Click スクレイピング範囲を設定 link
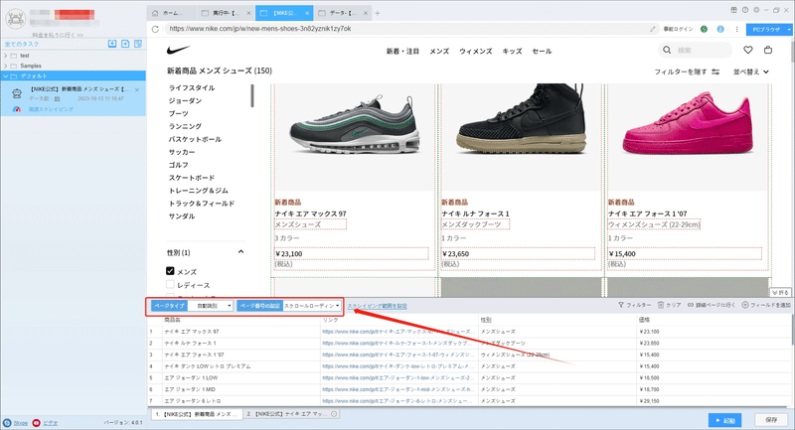This screenshot has height=430, width=795. click(x=378, y=306)
